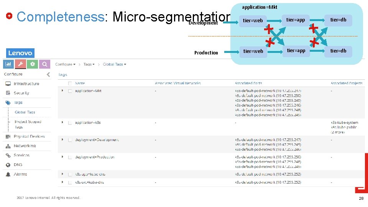The height and width of the screenshot is (207, 368).
Task: Expand the application=k8s row
Action: pos(62,122)
